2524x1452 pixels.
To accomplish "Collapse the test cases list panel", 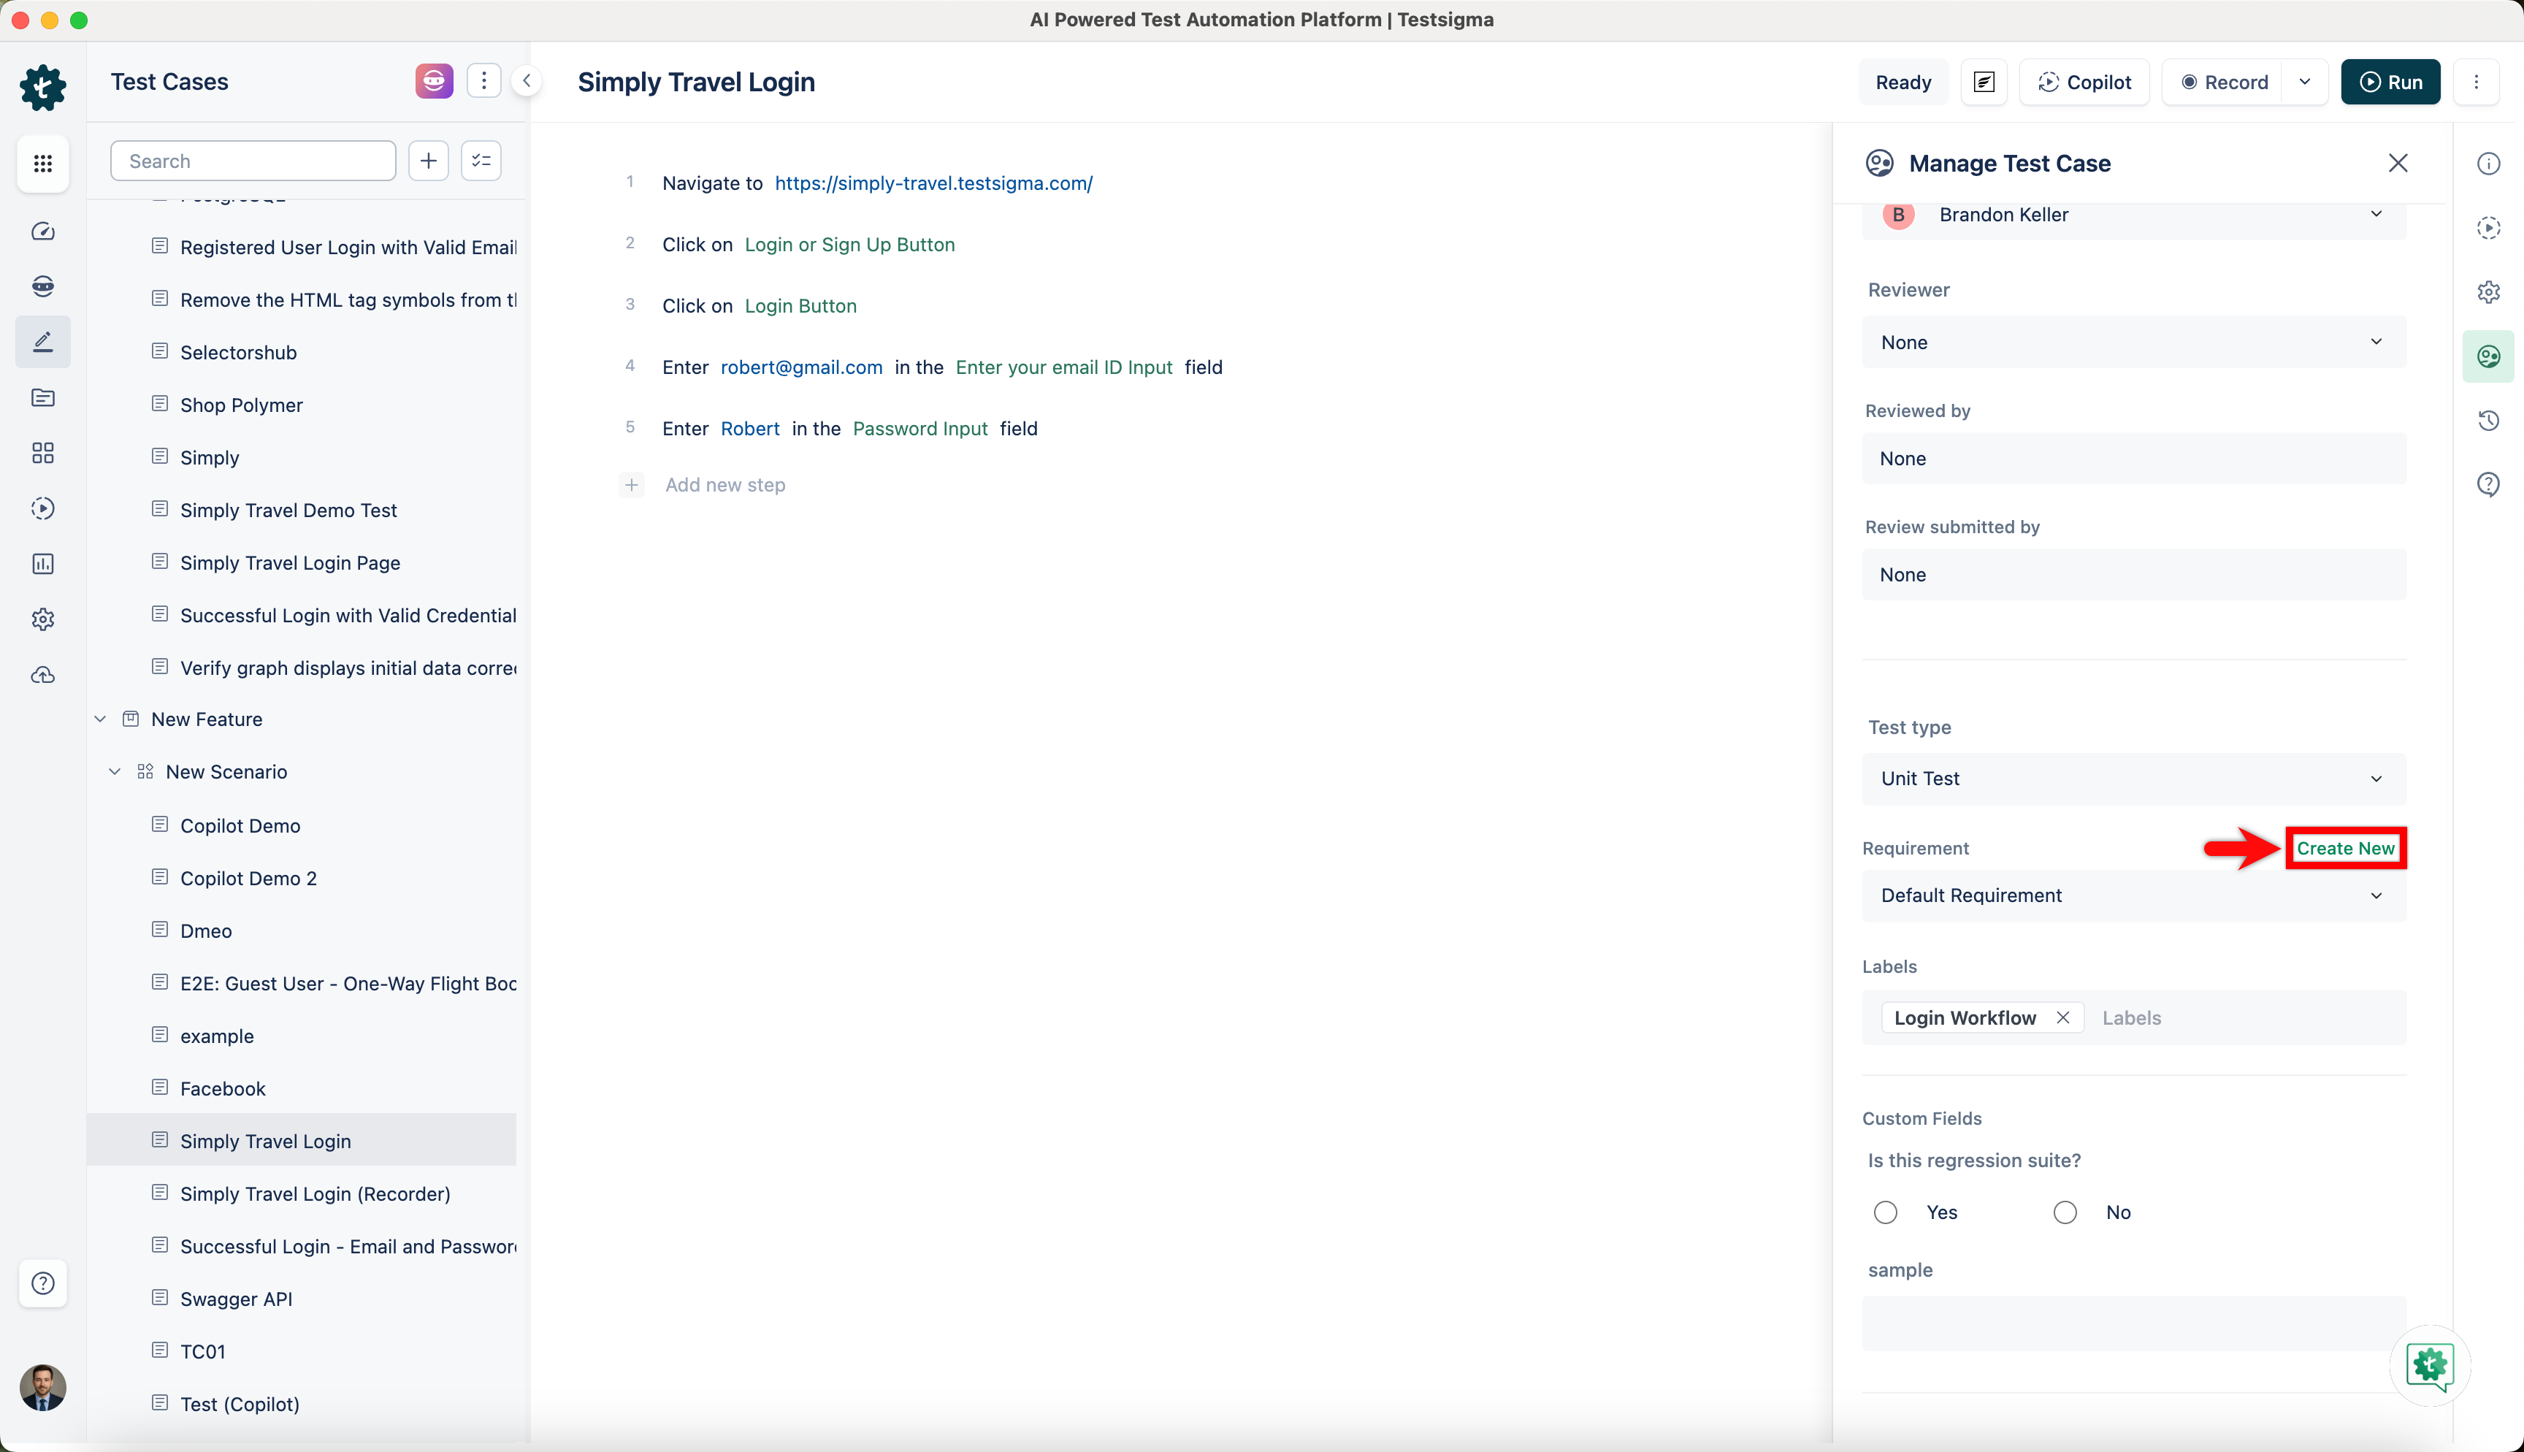I will (527, 82).
